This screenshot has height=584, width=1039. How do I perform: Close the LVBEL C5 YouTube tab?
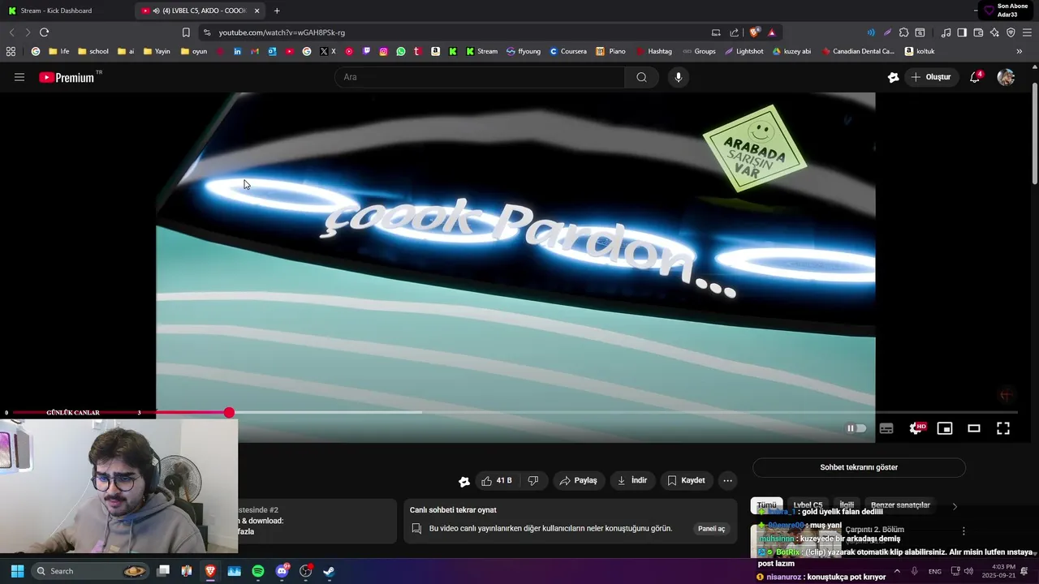click(x=257, y=11)
